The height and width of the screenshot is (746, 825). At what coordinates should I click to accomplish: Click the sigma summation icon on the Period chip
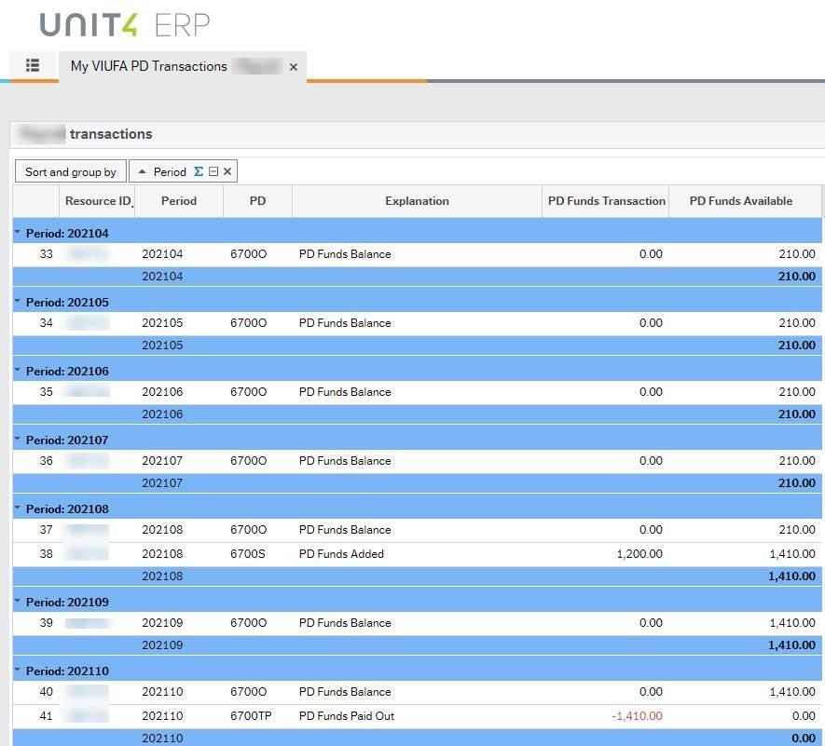coord(199,171)
